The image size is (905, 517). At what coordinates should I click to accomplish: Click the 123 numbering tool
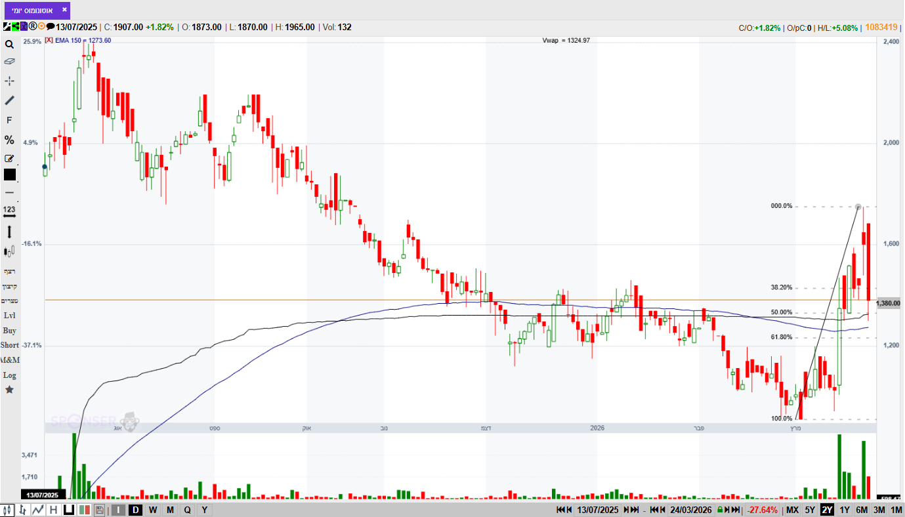9,211
